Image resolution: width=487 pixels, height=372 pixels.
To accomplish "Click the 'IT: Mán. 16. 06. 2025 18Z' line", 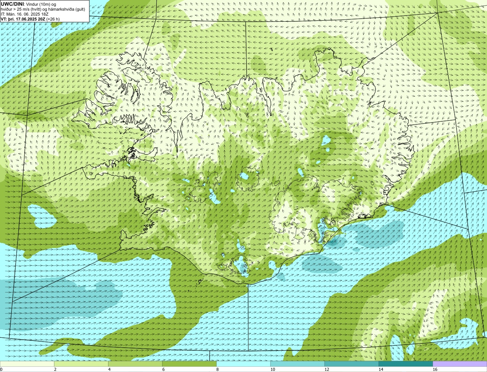I will (24, 14).
